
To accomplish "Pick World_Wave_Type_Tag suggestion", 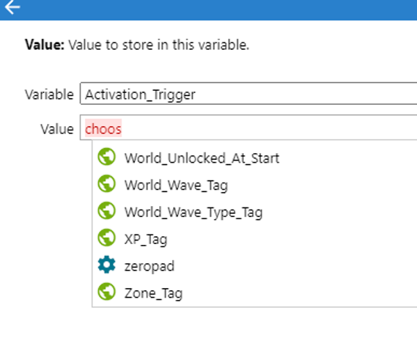I will (x=254, y=213).
